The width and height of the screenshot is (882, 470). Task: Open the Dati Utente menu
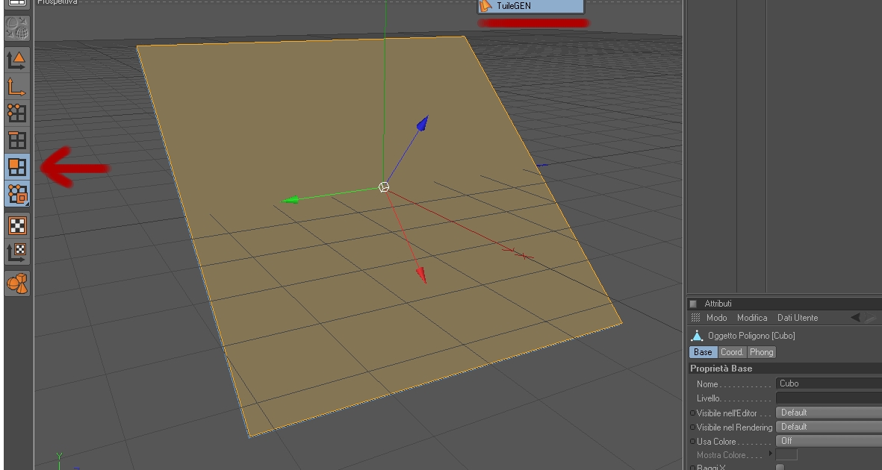(x=798, y=318)
